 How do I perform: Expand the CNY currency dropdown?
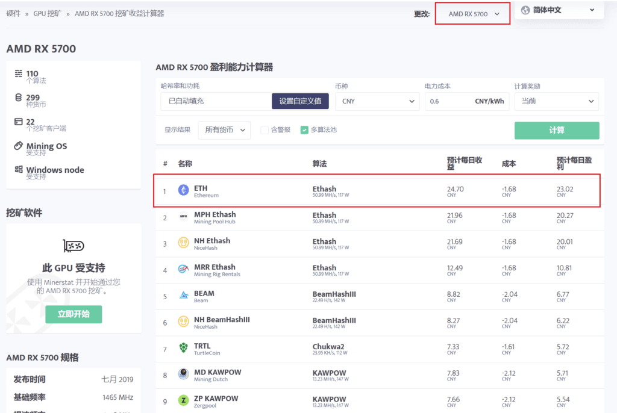click(x=377, y=101)
